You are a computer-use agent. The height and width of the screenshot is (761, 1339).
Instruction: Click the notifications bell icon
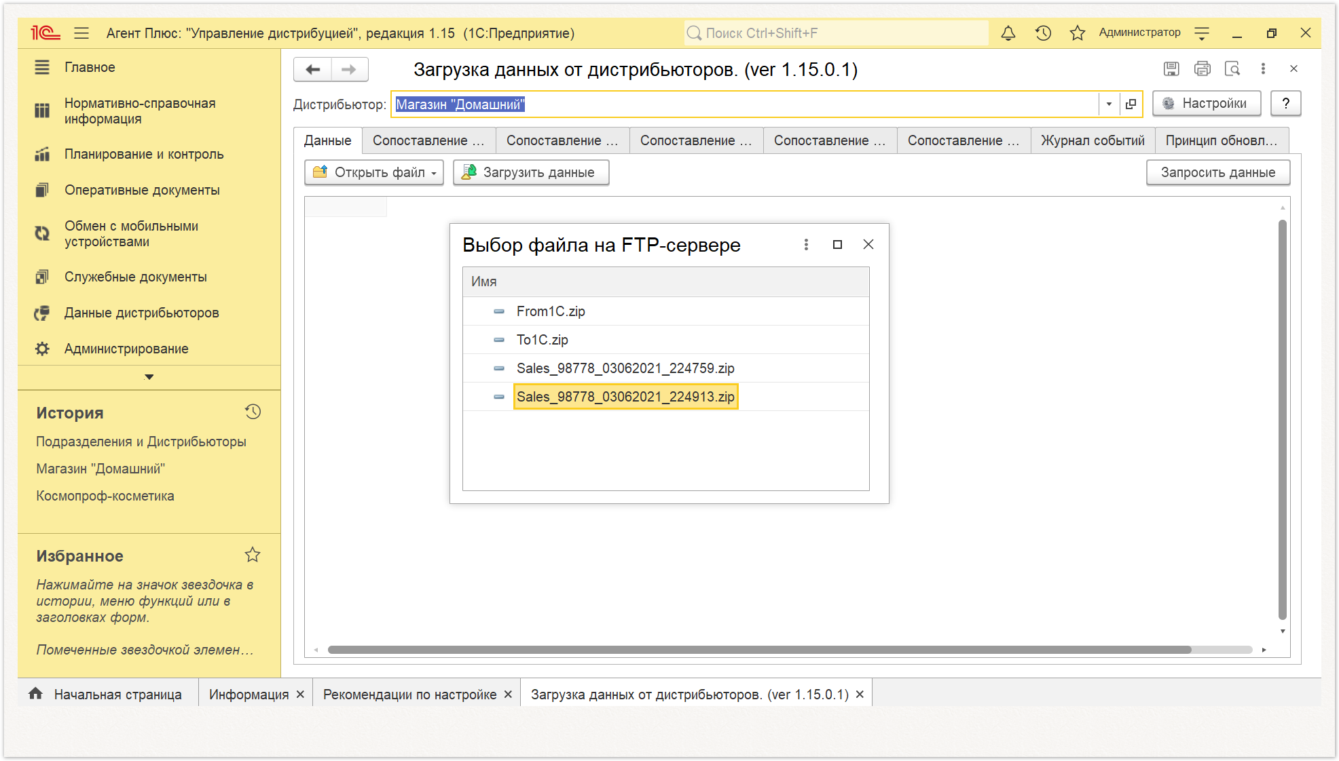(1008, 33)
